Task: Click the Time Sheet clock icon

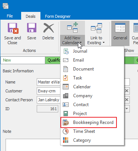Action: tap(66, 131)
